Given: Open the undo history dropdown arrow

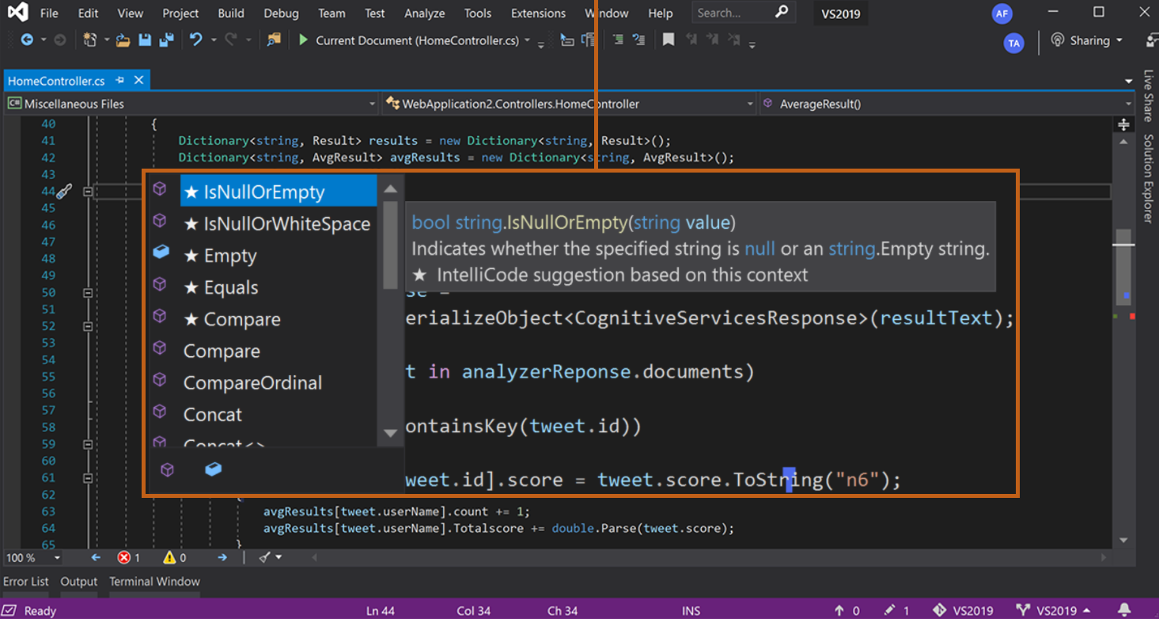Looking at the screenshot, I should (213, 40).
